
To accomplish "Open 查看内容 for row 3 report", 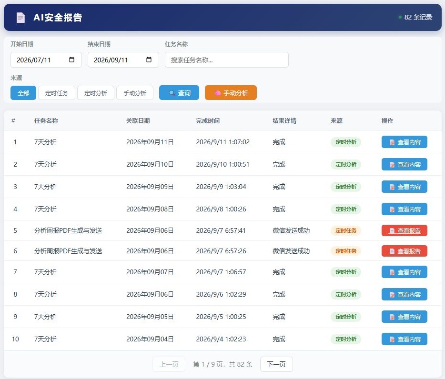I will pos(404,187).
